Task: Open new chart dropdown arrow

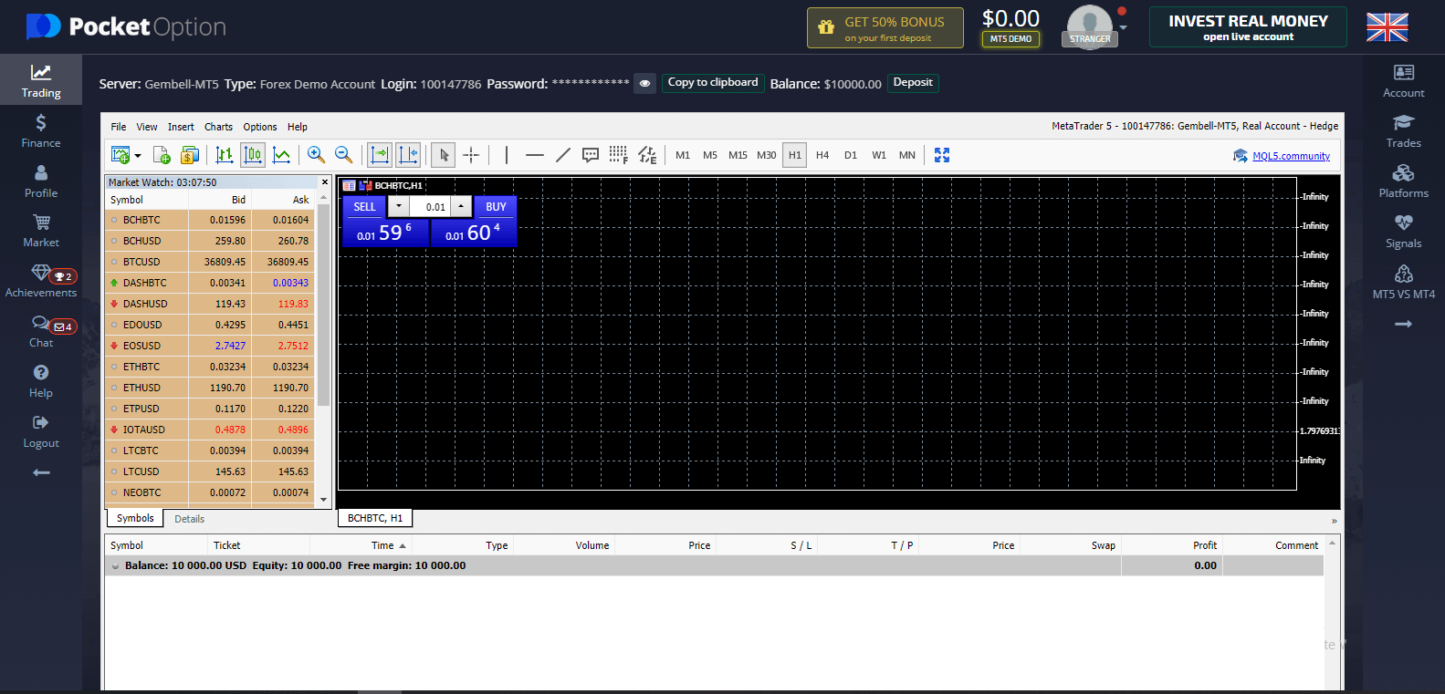Action: pyautogui.click(x=138, y=156)
